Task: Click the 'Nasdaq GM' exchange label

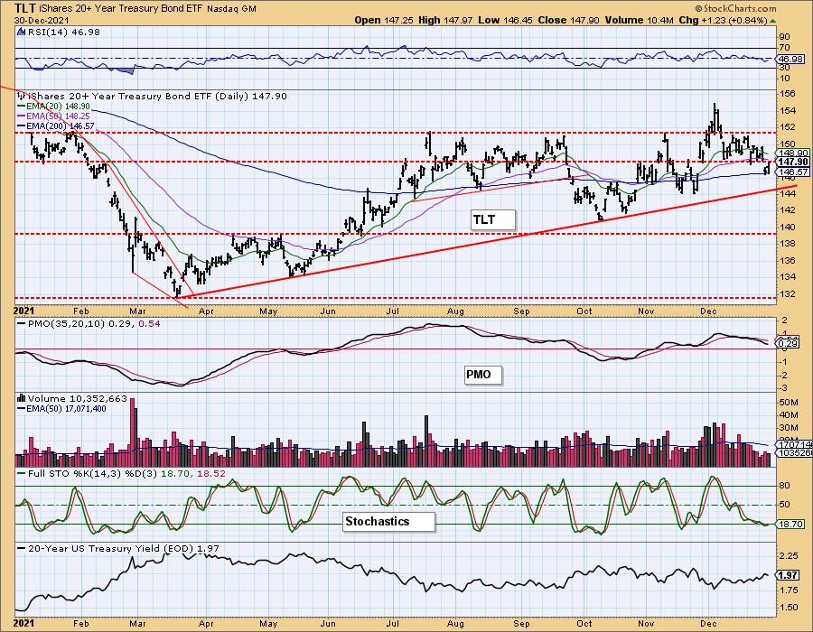Action: coord(231,9)
